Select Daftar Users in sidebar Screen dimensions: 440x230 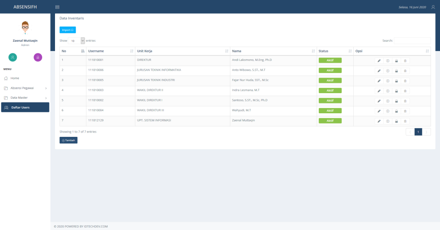point(25,107)
